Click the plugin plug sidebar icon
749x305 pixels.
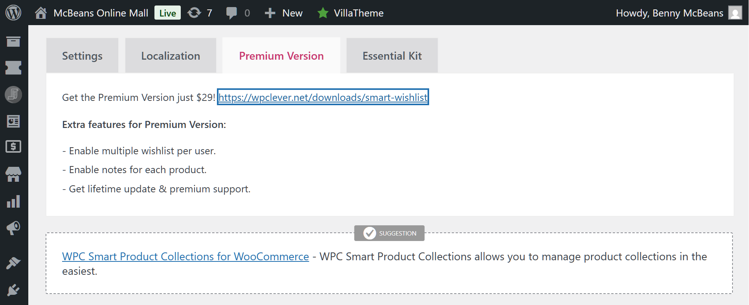(x=13, y=290)
